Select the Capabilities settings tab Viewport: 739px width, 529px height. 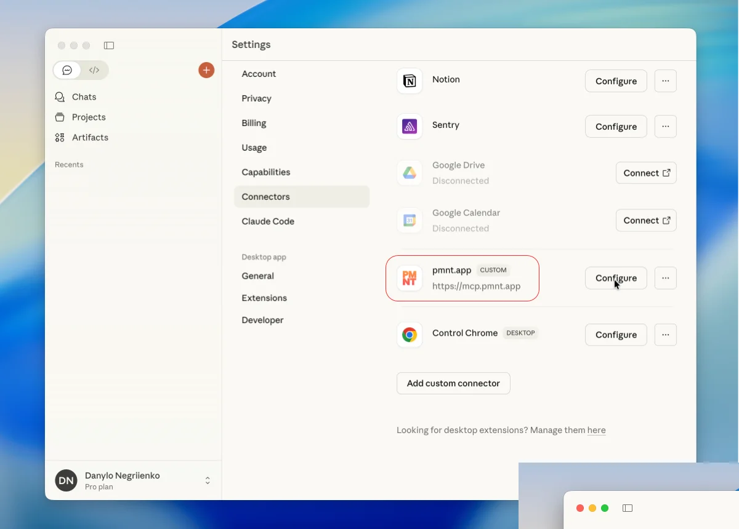[x=266, y=172]
